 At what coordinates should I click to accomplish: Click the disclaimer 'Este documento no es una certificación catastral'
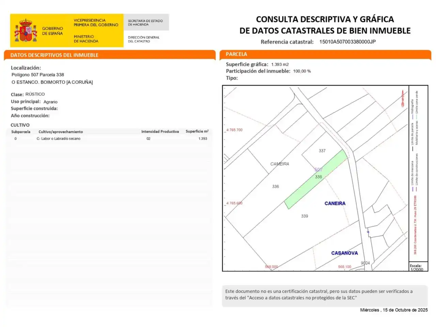pos(276,291)
